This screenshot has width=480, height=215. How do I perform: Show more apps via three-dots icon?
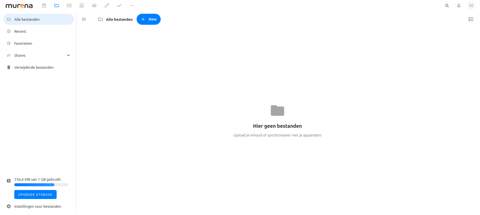click(x=132, y=5)
